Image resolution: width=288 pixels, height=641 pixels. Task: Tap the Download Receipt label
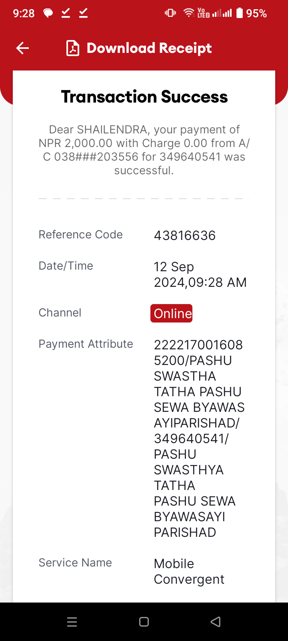[x=149, y=48]
